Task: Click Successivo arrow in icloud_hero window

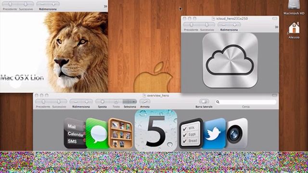Action: coord(207,25)
